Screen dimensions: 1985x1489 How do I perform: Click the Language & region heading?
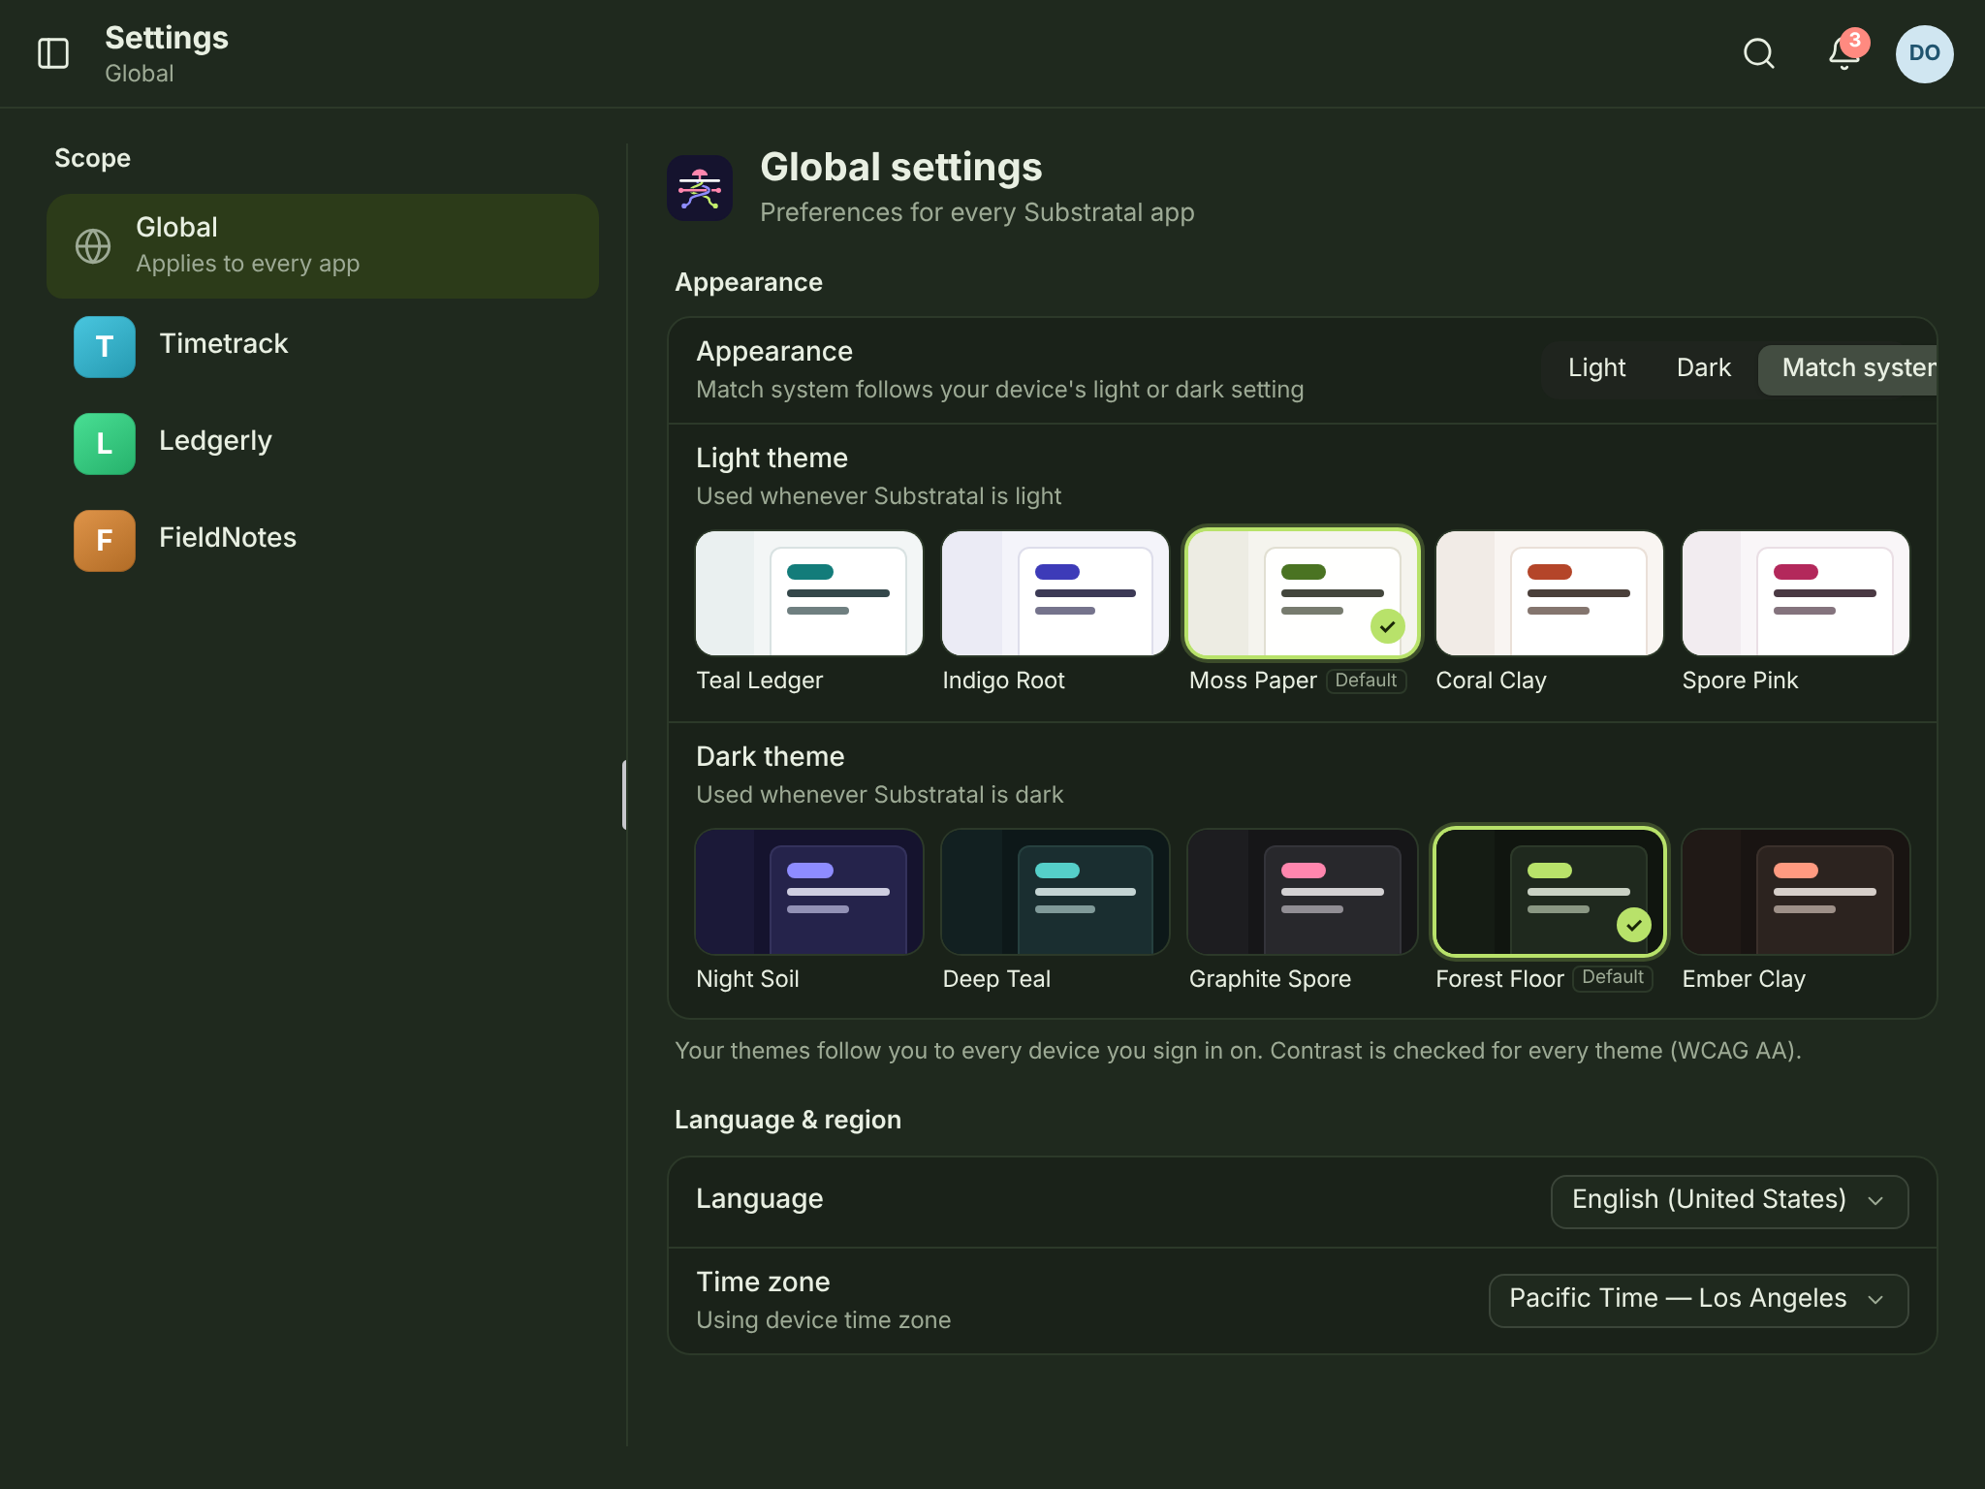pos(788,1120)
